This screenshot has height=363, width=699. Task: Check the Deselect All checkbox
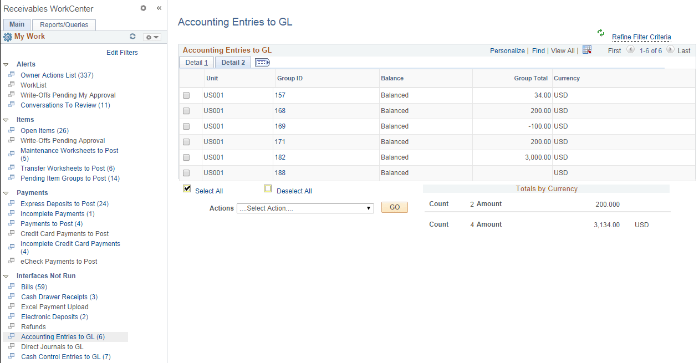[268, 188]
